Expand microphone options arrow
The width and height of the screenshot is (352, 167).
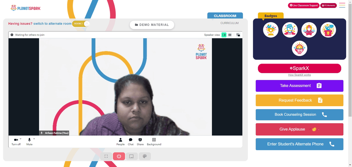34,139
